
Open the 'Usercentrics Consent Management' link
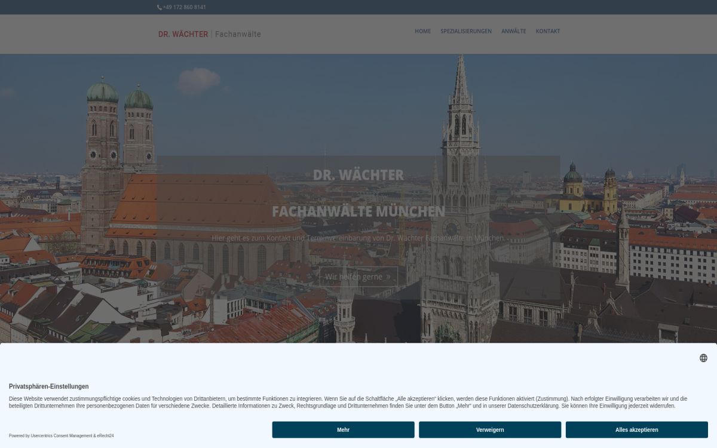[x=61, y=435]
